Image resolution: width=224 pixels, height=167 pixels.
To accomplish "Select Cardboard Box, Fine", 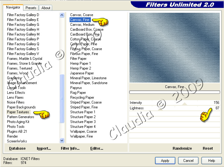I will (85, 34).
